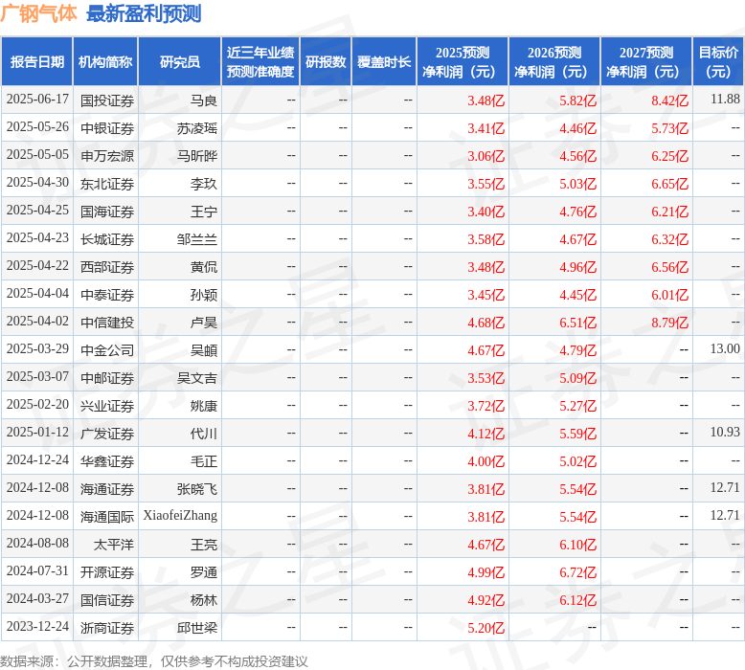Click the 4.96亿 forecast value
This screenshot has width=745, height=670.
(x=577, y=267)
